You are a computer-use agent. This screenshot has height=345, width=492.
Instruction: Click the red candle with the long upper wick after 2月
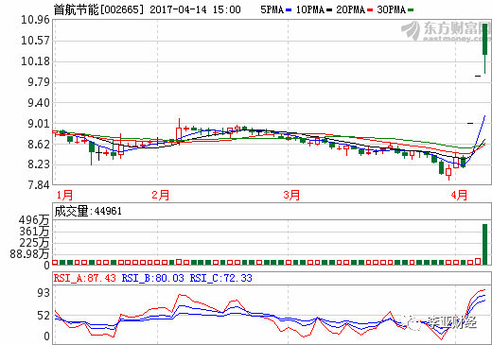coord(179,131)
